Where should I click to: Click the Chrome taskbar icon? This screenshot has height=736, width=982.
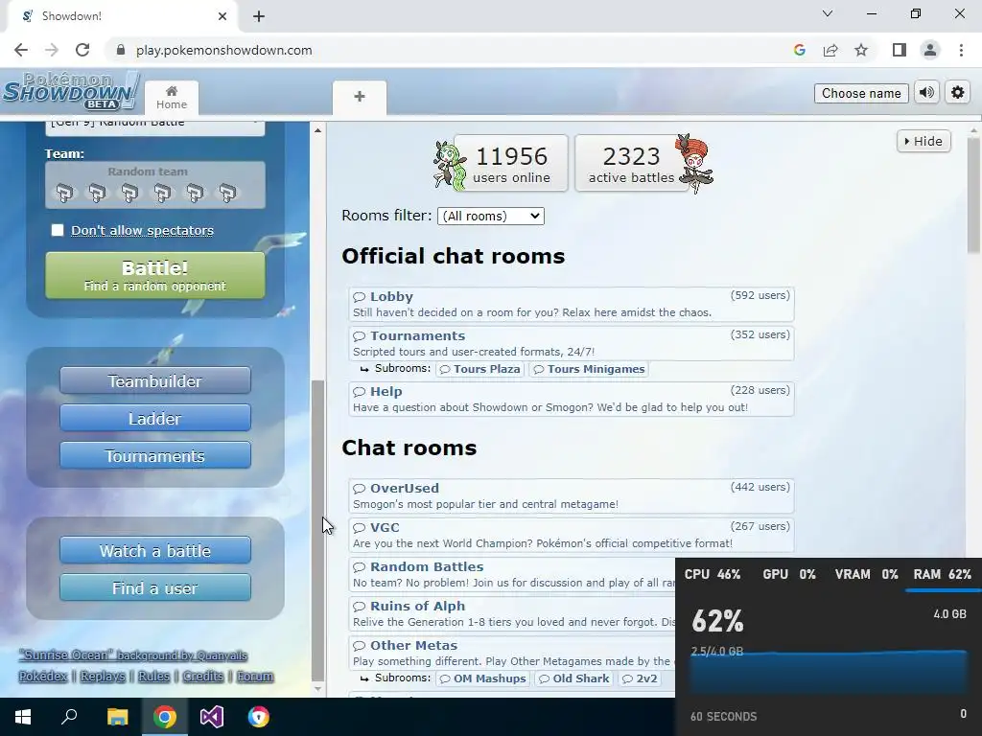165,717
